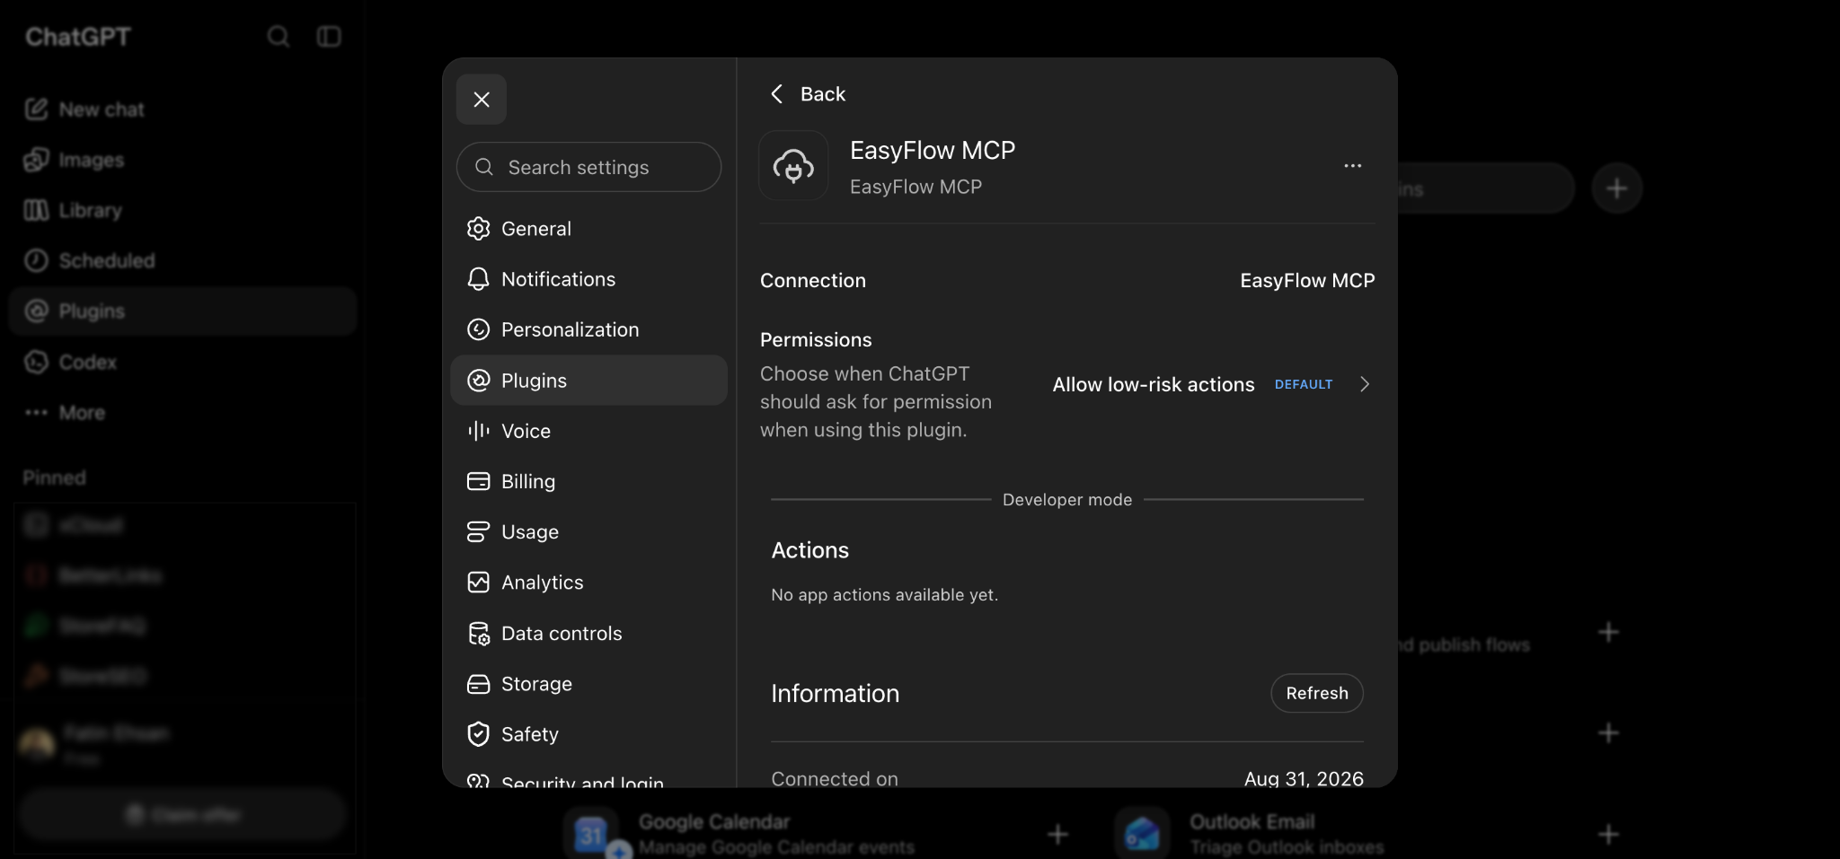
Task: Open Storage settings
Action: point(588,684)
